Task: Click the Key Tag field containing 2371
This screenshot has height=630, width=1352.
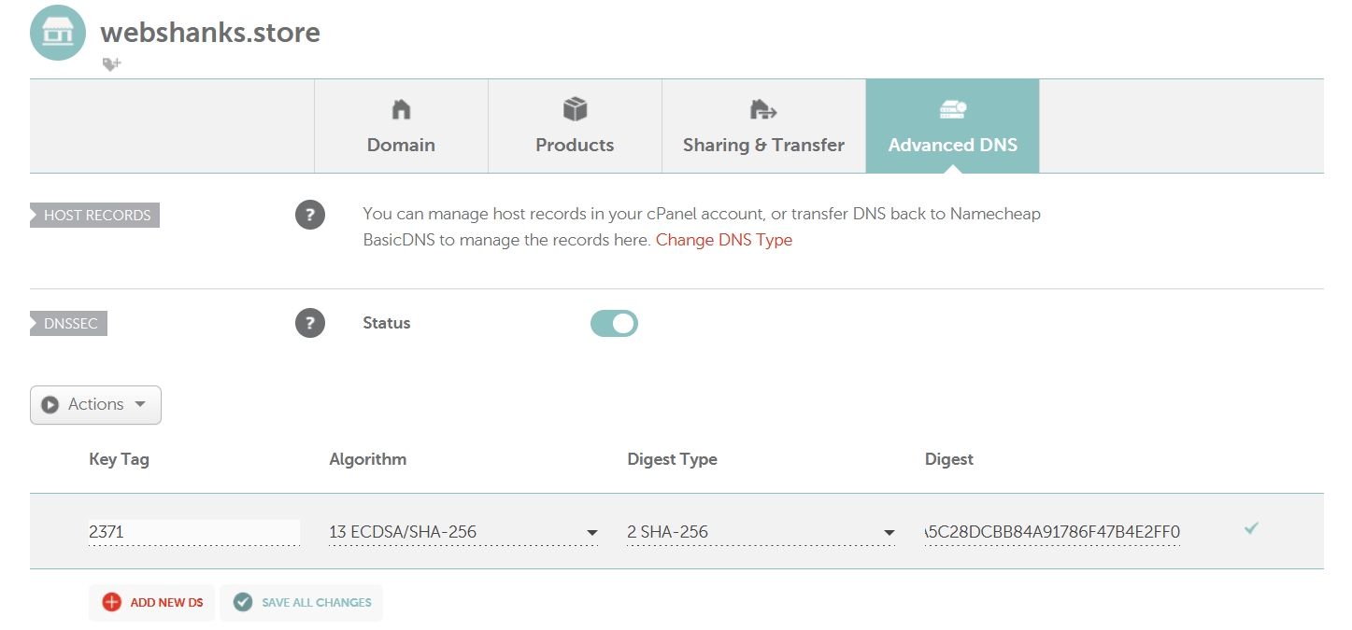Action: pos(193,532)
